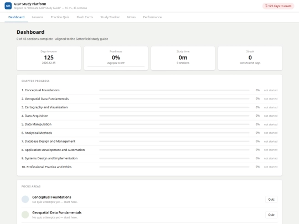Open the Flash Cards tab
The width and height of the screenshot is (299, 224).
tap(85, 17)
